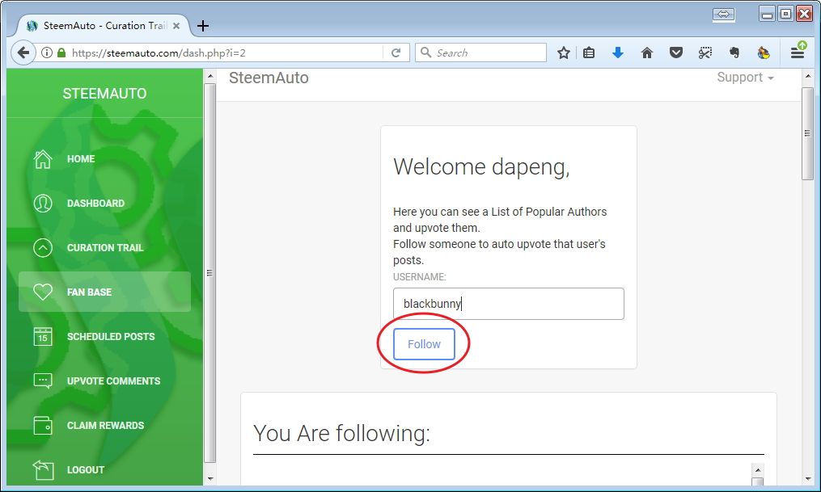Click the browser back arrow
This screenshot has height=492, width=821.
[23, 53]
